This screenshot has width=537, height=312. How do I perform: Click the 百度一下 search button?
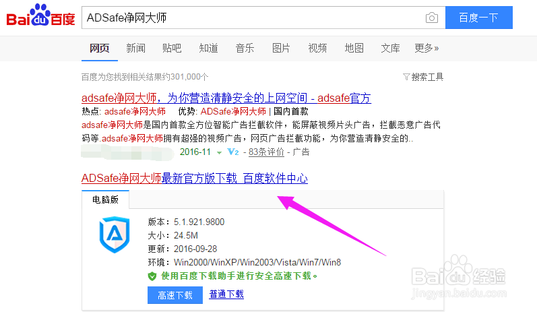click(x=479, y=18)
